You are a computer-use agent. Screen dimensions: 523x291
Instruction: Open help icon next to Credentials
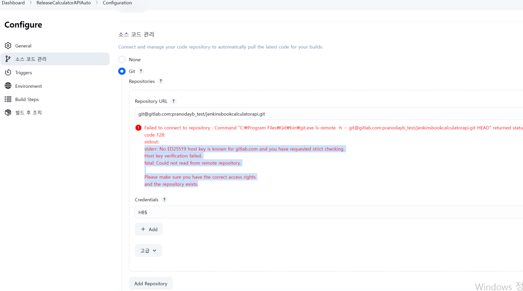pyautogui.click(x=164, y=200)
